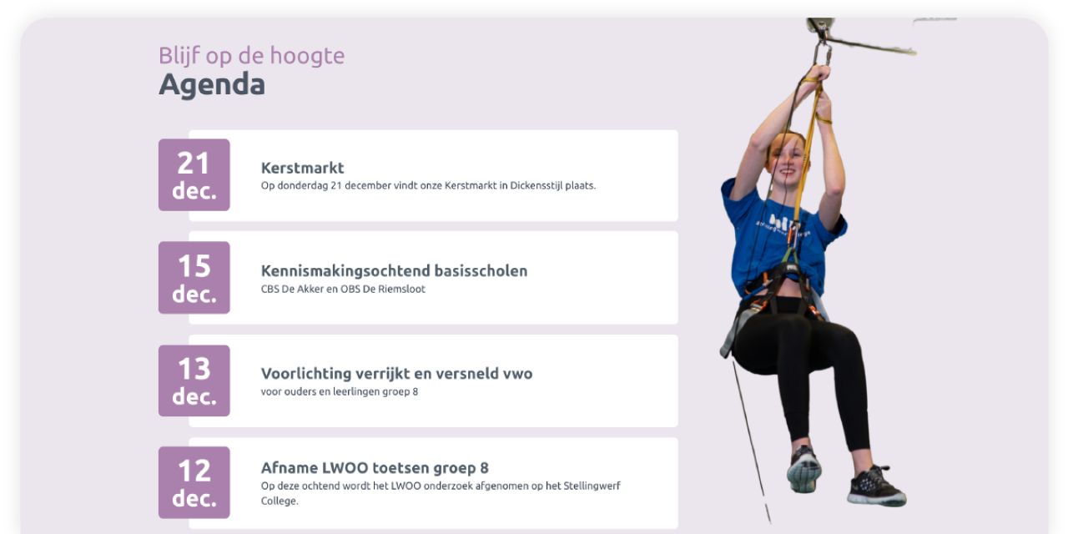
Task: Open Kennismakingsochtend basisscholen event
Action: pos(394,271)
